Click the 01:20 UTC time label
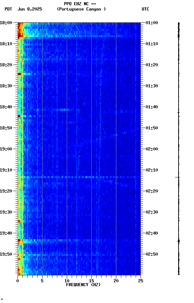 (x=152, y=65)
